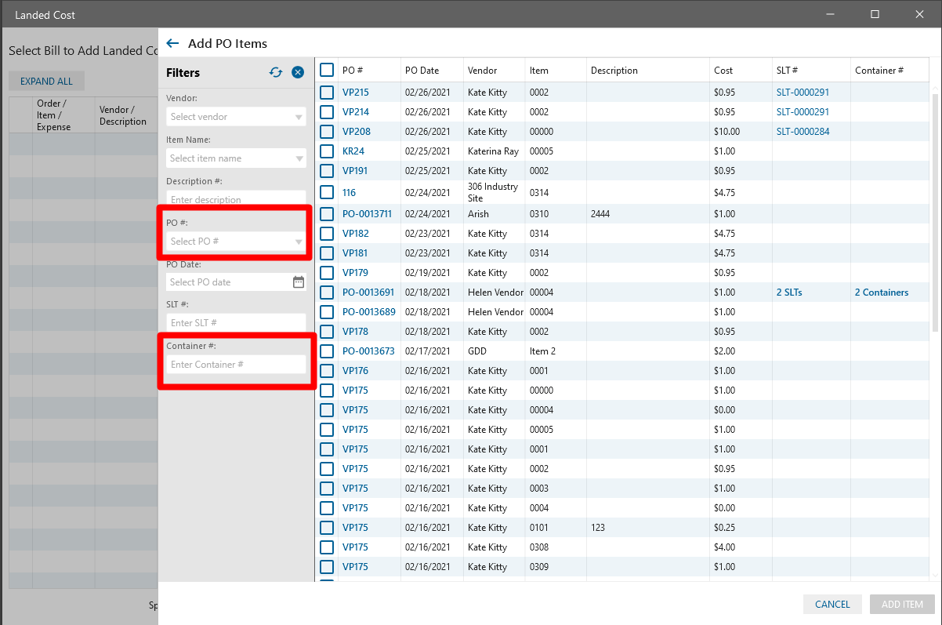Sort by the PO Date column header
Viewport: 942px width, 625px height.
point(422,71)
